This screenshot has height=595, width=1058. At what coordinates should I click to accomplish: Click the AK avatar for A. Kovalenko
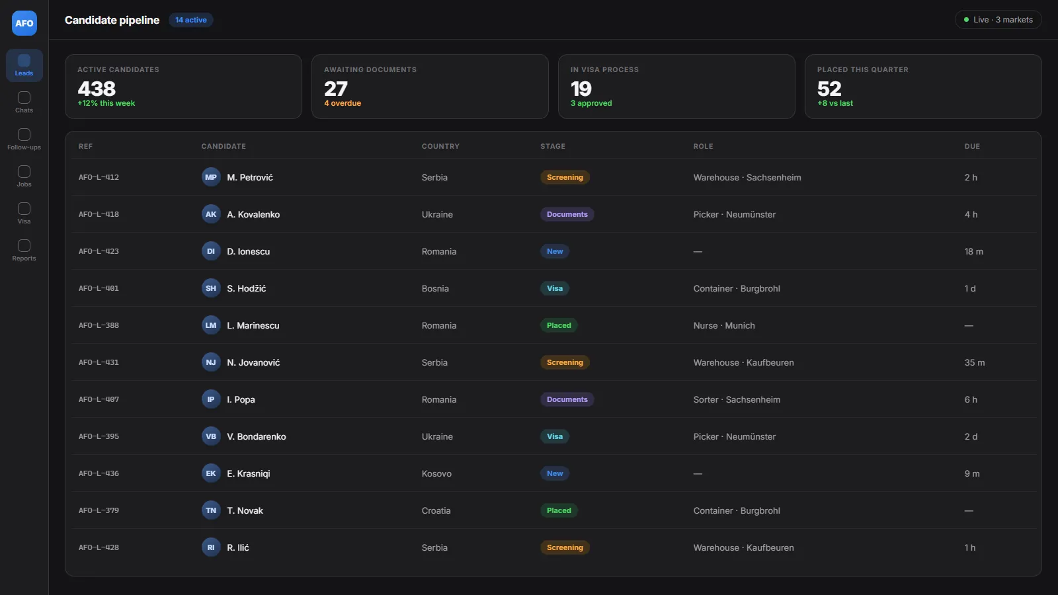(x=211, y=214)
